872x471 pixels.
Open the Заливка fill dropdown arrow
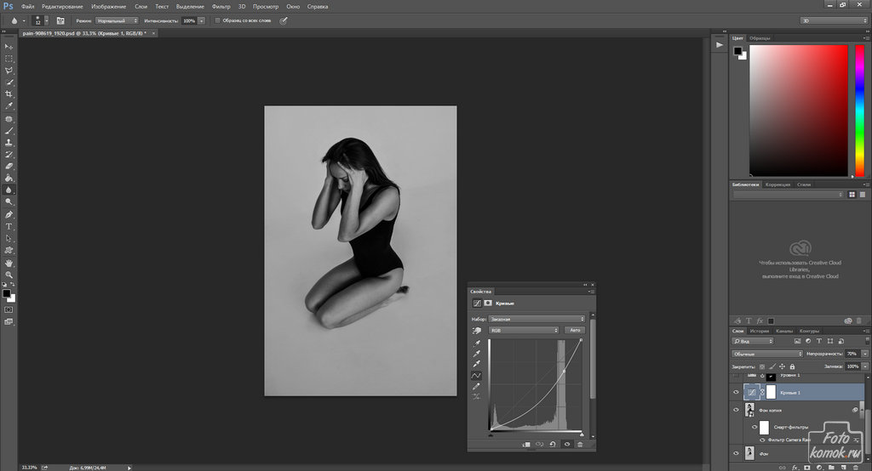(x=865, y=366)
